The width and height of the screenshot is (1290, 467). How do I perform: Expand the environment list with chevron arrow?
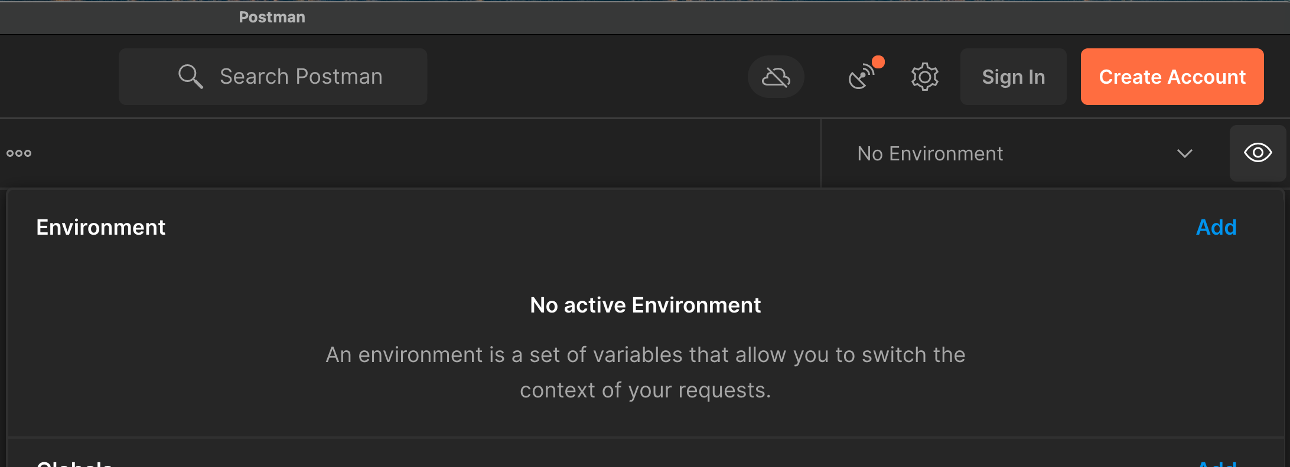click(1184, 154)
